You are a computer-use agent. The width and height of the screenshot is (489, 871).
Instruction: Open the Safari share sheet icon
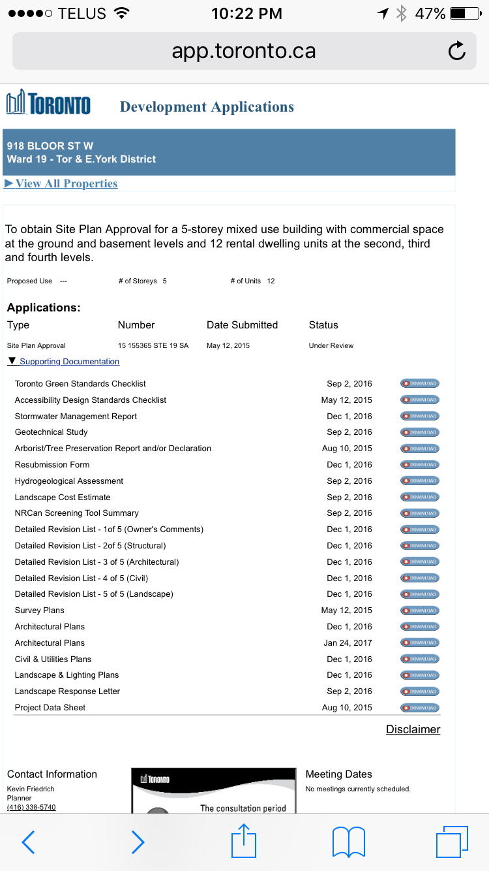(x=244, y=841)
